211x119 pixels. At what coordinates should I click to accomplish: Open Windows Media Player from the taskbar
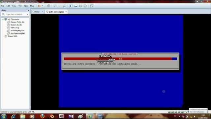pyautogui.click(x=32, y=116)
